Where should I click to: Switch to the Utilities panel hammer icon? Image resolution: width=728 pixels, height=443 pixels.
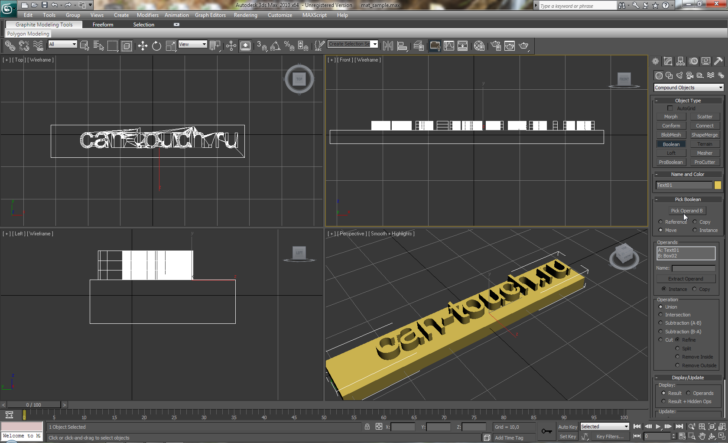(x=718, y=61)
